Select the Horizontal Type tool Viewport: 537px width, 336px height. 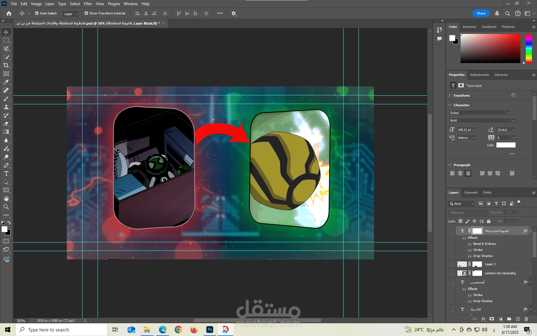pos(6,174)
